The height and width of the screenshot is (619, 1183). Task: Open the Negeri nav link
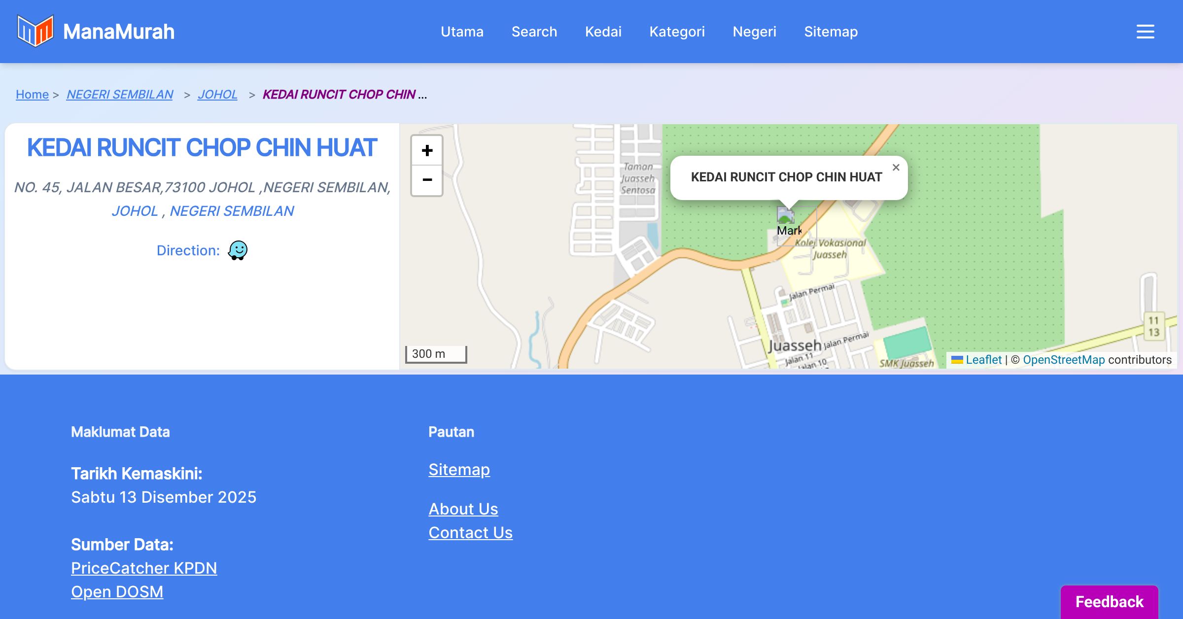click(x=754, y=32)
